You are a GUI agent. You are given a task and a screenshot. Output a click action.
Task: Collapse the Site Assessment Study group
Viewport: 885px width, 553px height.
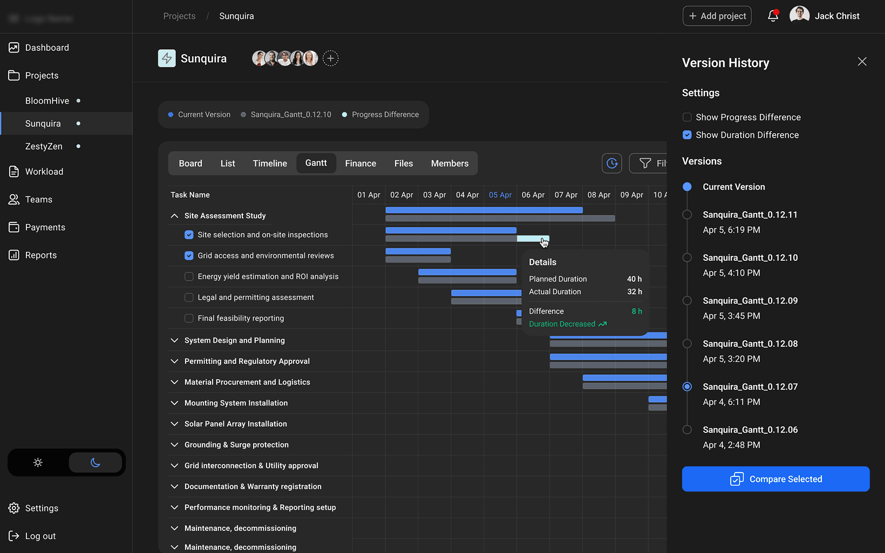click(174, 216)
